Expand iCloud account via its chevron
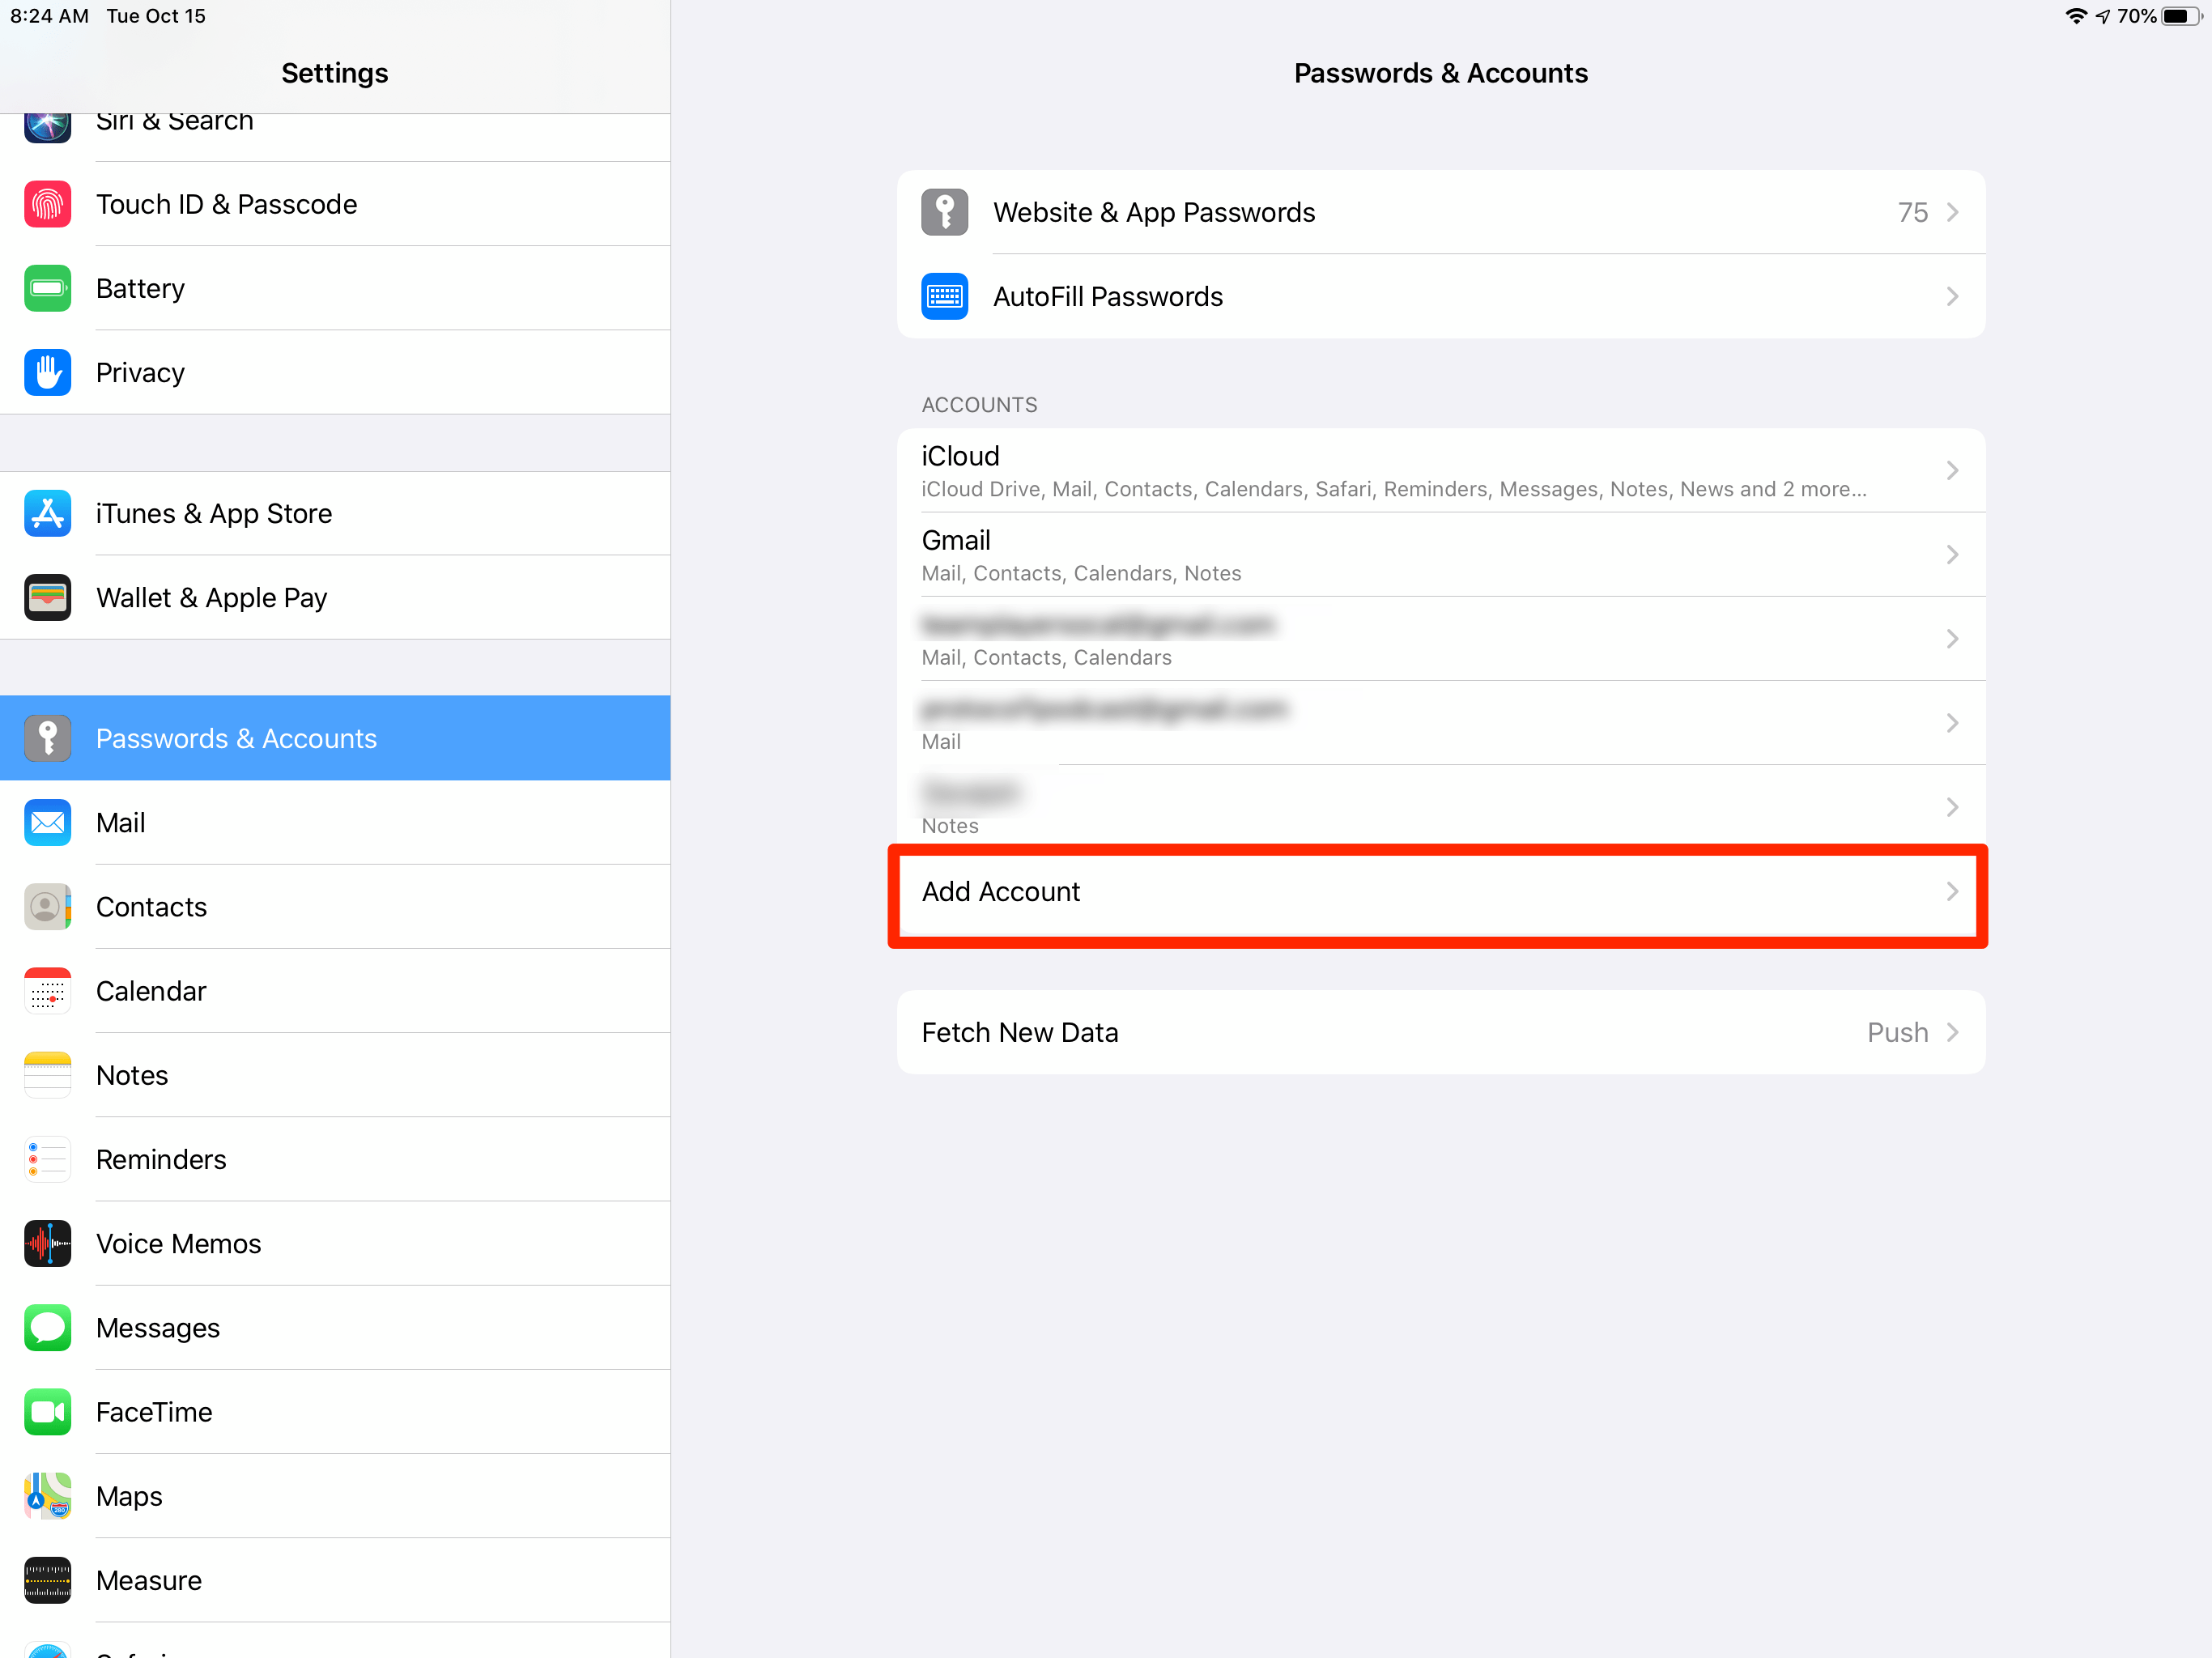 pyautogui.click(x=1951, y=470)
